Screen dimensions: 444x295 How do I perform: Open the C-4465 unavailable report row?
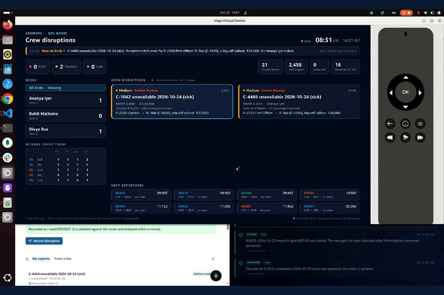tap(119, 278)
